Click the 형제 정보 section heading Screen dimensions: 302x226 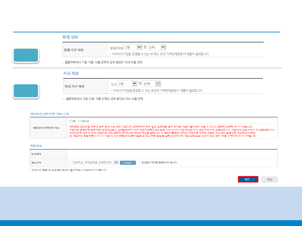tap(70, 37)
